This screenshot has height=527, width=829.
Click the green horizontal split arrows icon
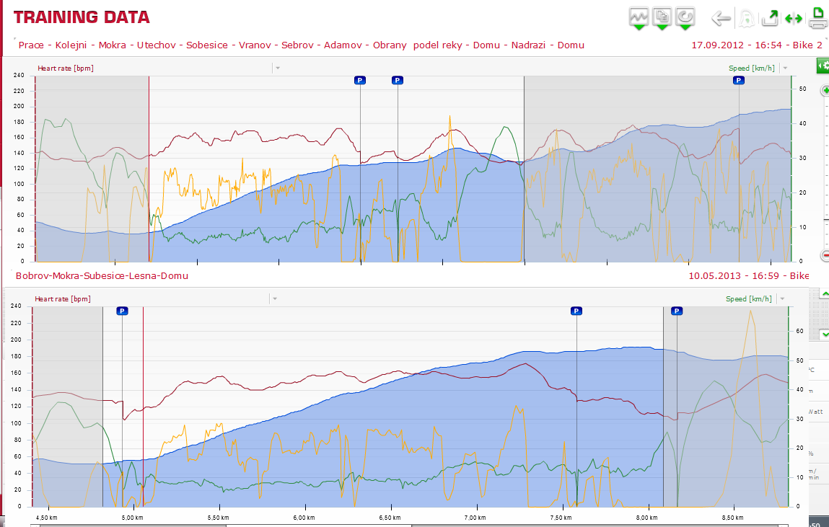[x=794, y=19]
